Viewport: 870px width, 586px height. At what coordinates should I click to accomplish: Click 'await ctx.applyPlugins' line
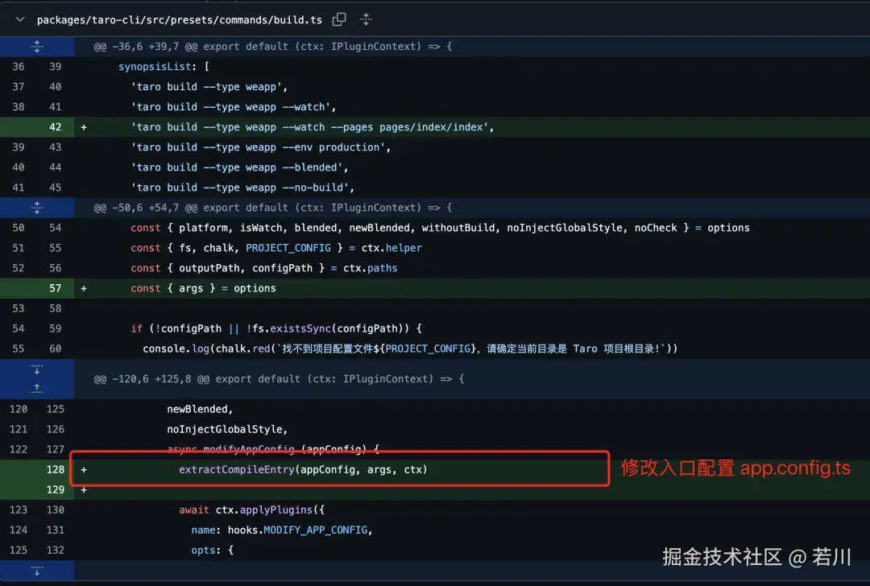(x=252, y=510)
